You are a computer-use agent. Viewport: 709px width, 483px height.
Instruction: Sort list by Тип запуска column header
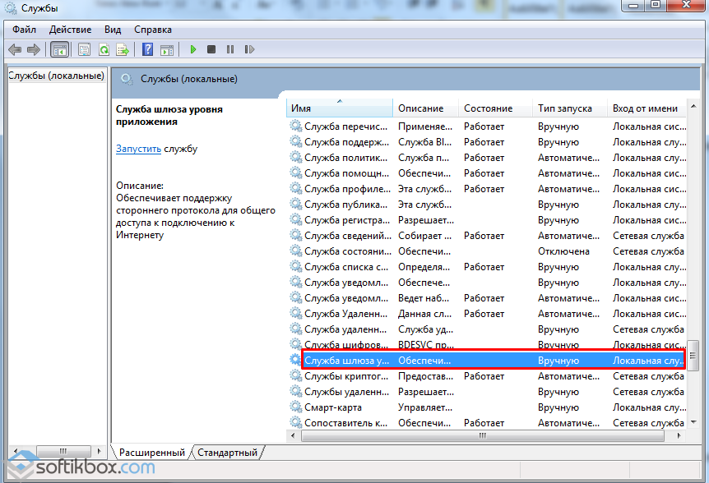pos(564,108)
